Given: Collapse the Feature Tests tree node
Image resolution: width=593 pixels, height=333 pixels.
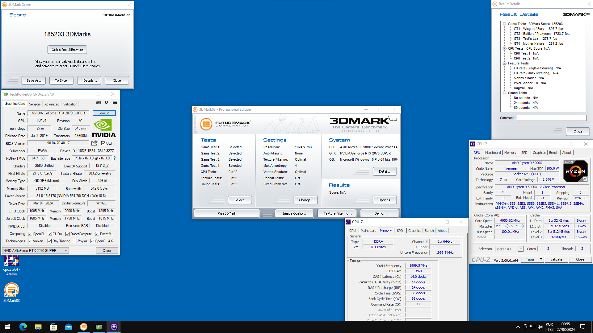Looking at the screenshot, I should (x=504, y=63).
